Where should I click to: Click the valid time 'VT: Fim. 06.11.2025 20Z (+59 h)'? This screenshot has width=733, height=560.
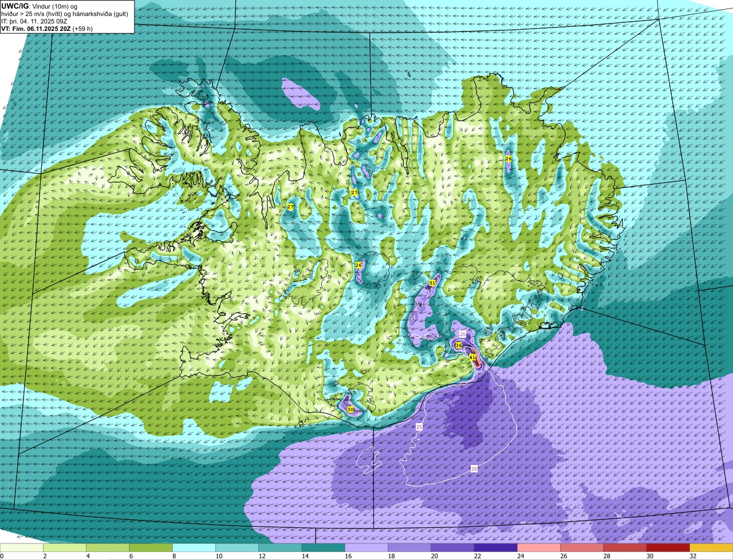[47, 29]
